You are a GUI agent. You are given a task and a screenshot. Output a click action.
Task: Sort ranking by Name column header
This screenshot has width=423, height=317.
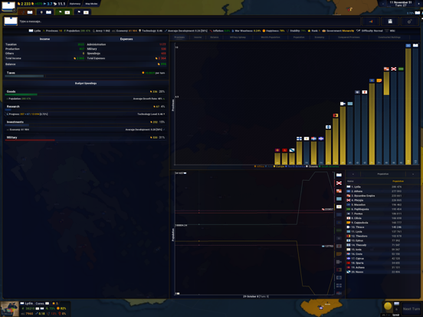point(350,181)
